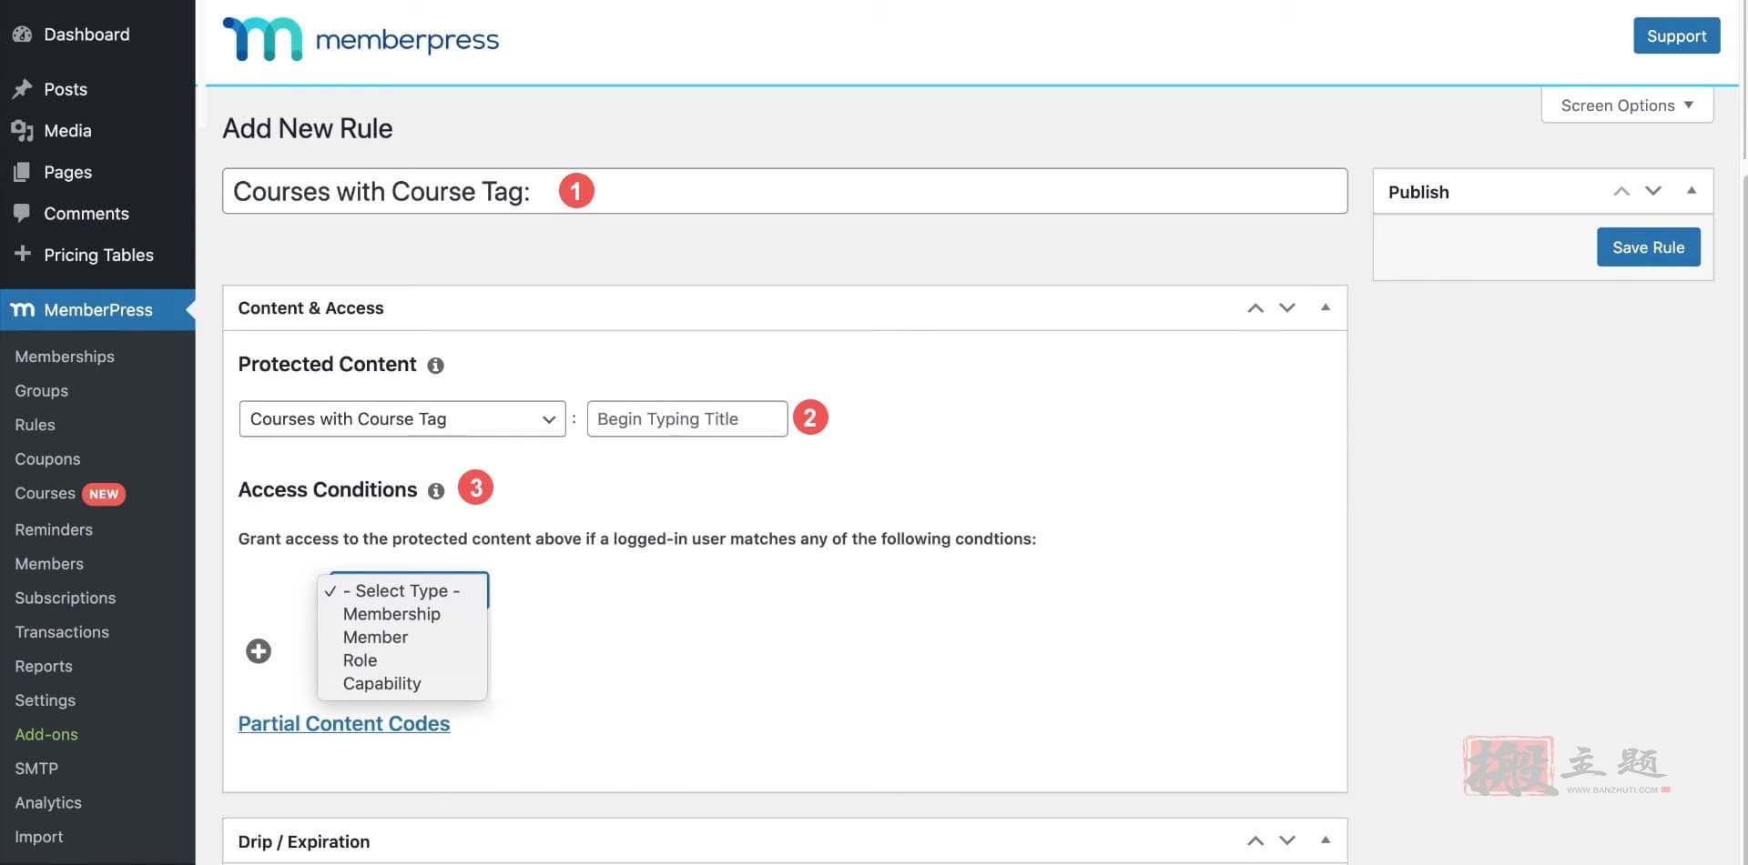Open Members submenu item
The image size is (1748, 865).
49,564
